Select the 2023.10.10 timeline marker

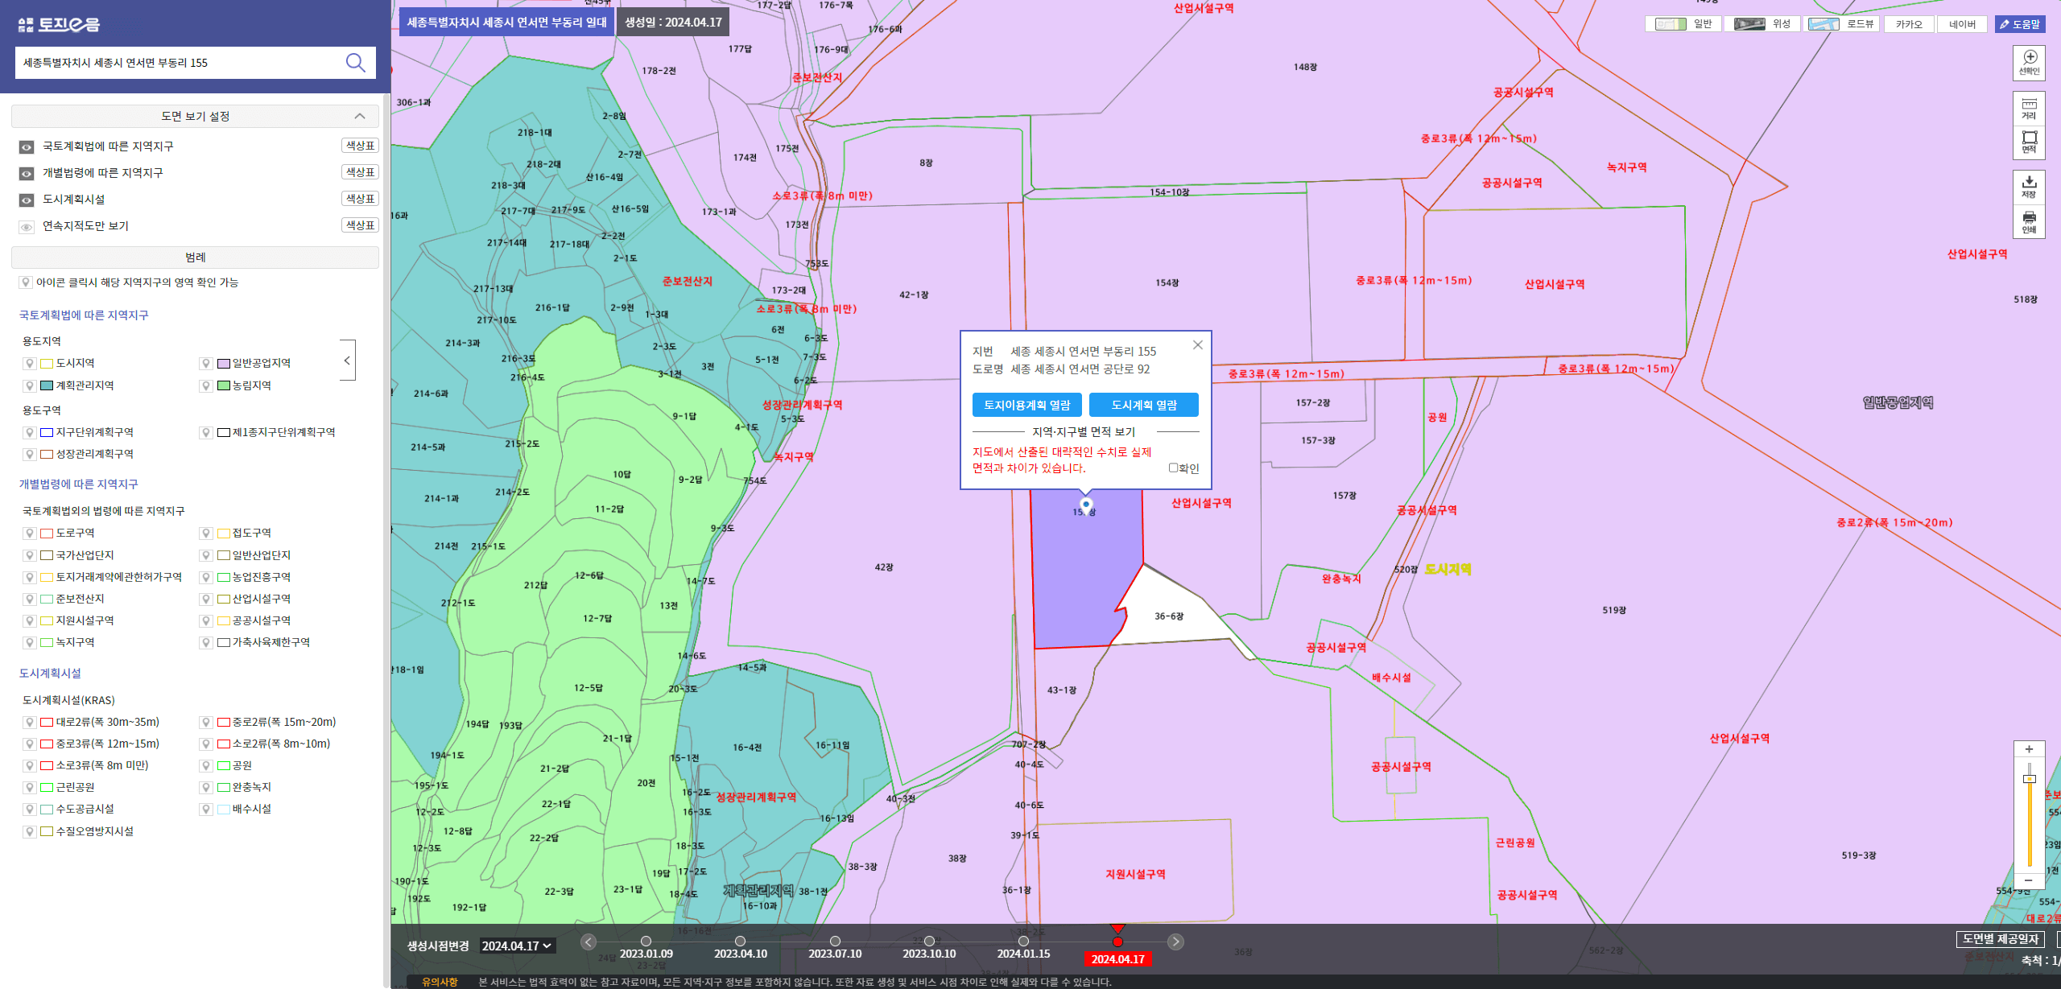(x=929, y=941)
